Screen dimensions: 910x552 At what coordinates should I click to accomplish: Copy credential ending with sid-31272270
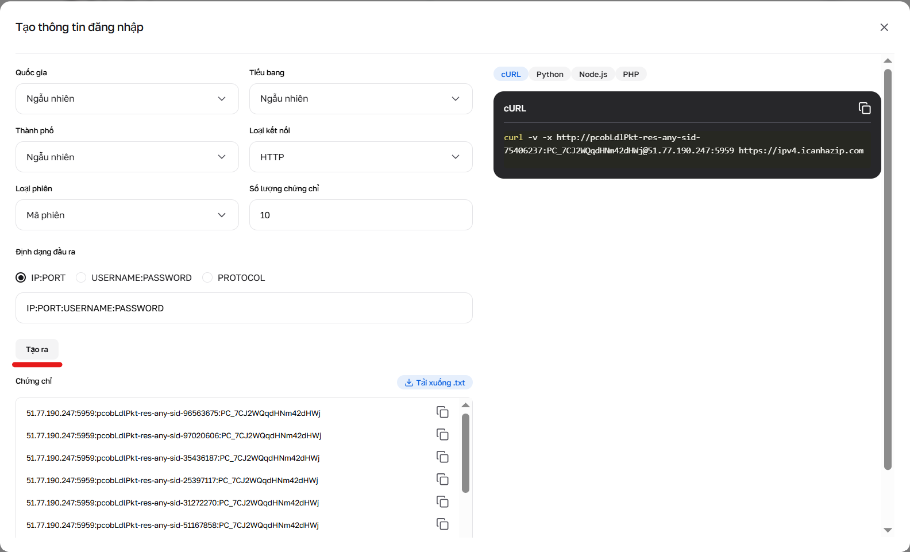pos(442,502)
